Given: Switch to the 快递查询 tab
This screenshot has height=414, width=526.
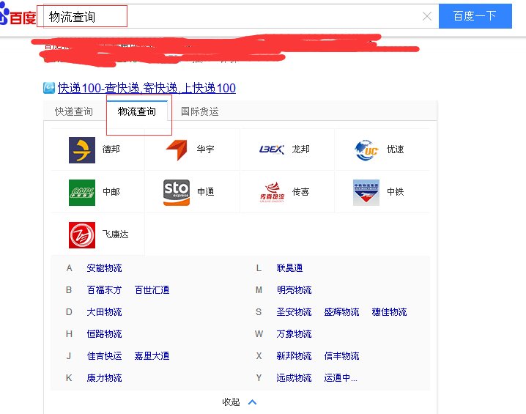Looking at the screenshot, I should pyautogui.click(x=74, y=111).
